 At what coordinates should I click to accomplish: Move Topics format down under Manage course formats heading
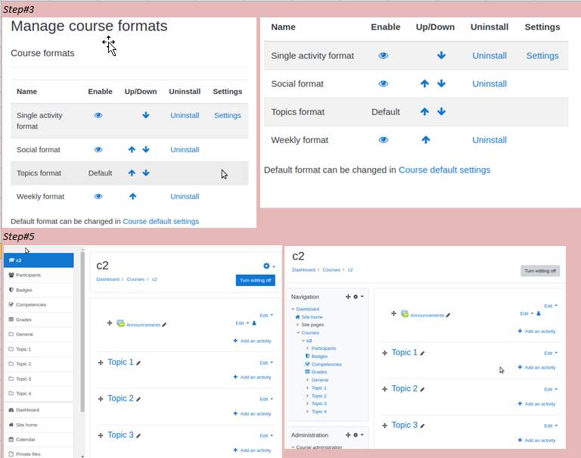[x=146, y=173]
